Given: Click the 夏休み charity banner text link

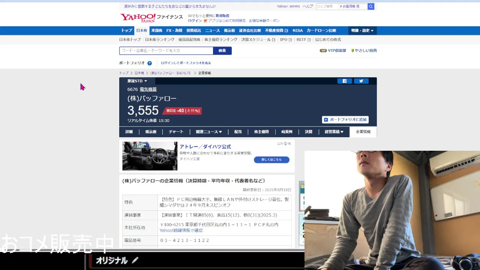Looking at the screenshot, I should pyautogui.click(x=170, y=6).
